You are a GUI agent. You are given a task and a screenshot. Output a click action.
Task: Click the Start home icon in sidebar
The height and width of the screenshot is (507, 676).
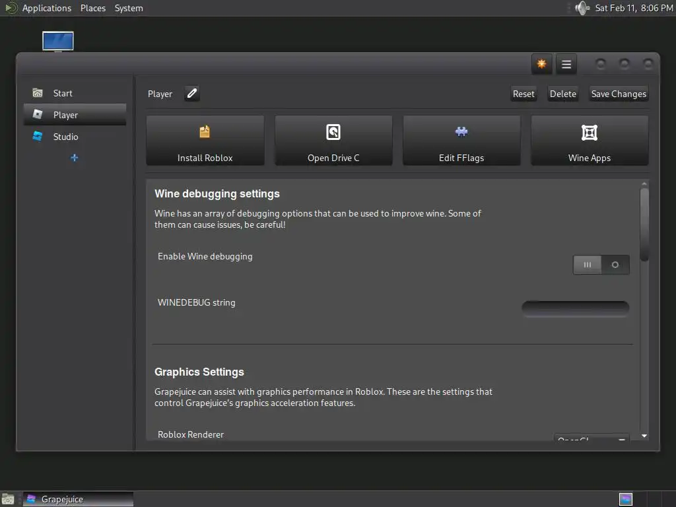(x=38, y=92)
